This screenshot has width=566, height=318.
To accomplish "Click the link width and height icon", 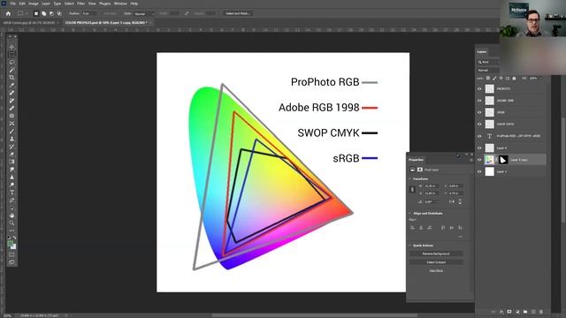I will [x=413, y=190].
